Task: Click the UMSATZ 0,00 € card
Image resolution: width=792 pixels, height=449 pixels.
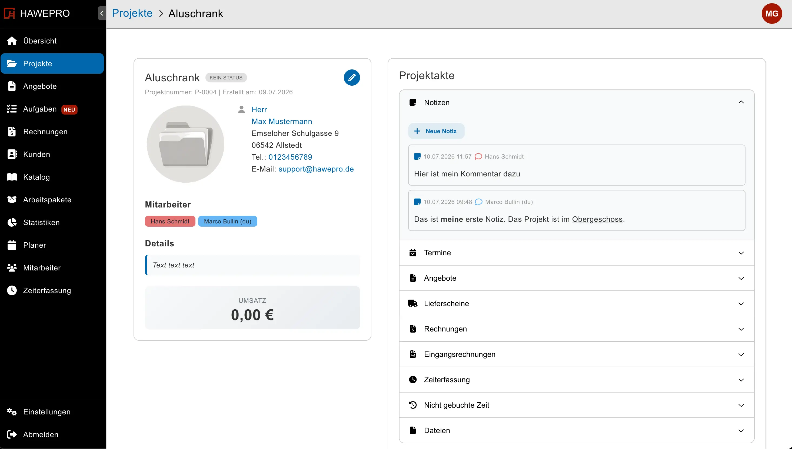Action: coord(252,308)
